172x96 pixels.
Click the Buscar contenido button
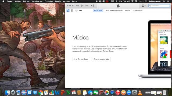[101, 59]
